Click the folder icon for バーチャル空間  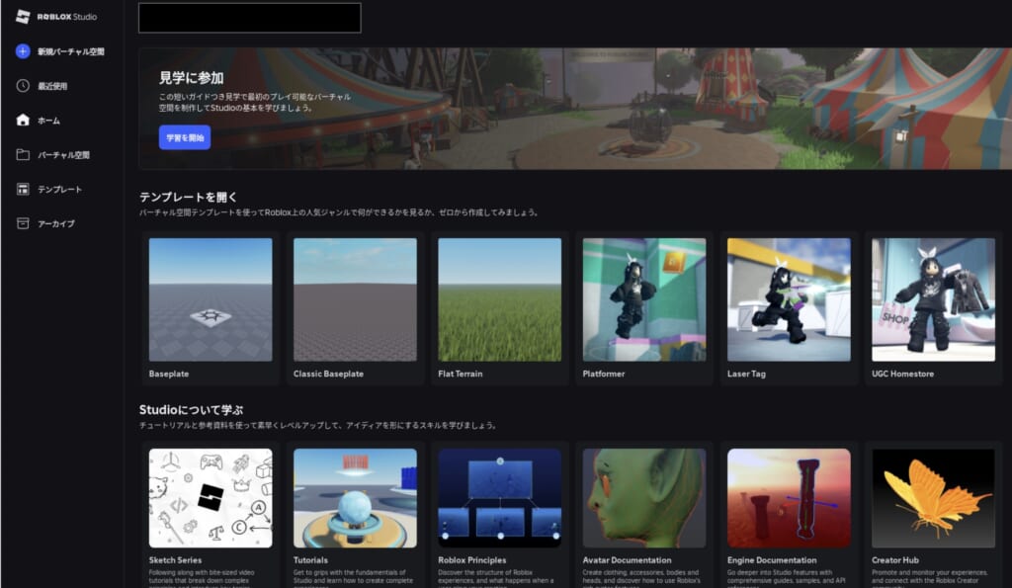(23, 155)
